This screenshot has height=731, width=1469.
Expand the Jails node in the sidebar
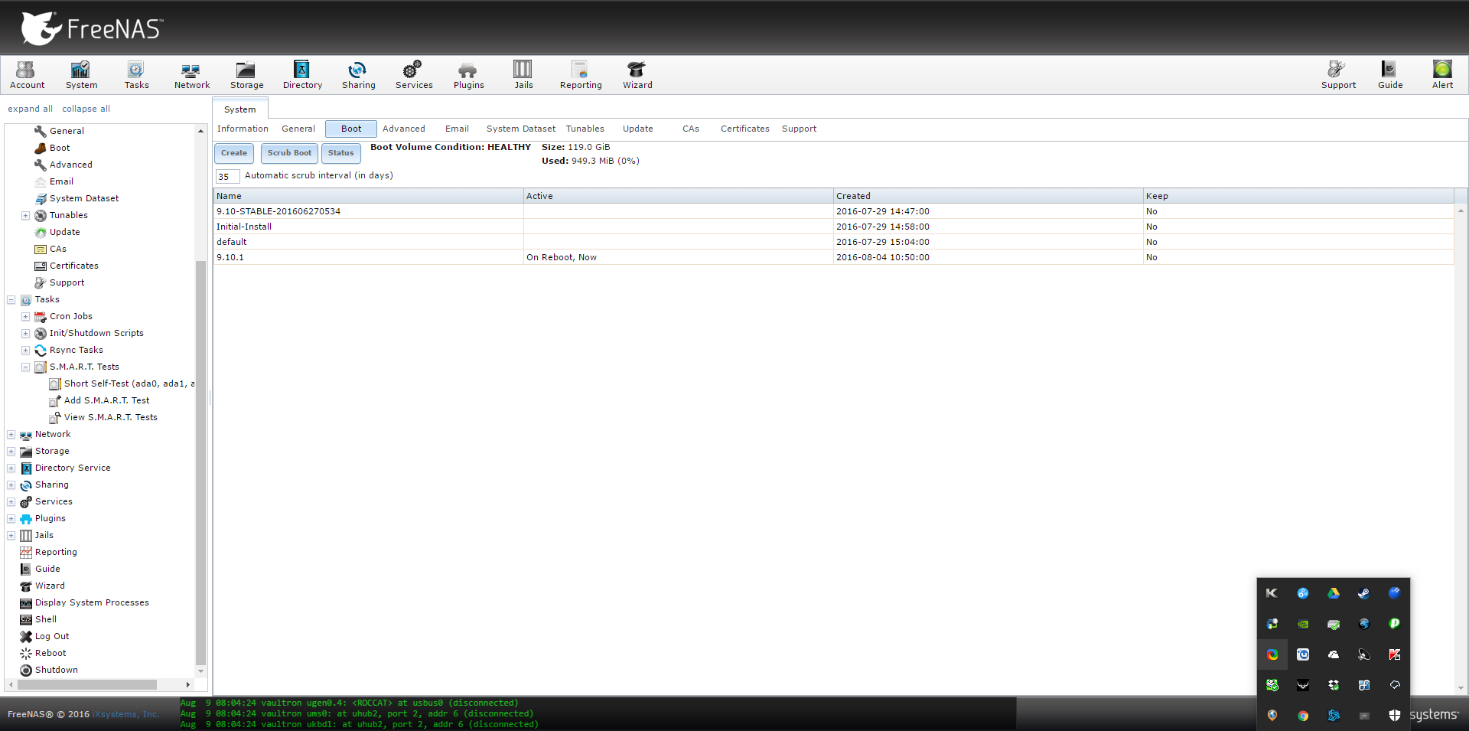click(x=11, y=536)
